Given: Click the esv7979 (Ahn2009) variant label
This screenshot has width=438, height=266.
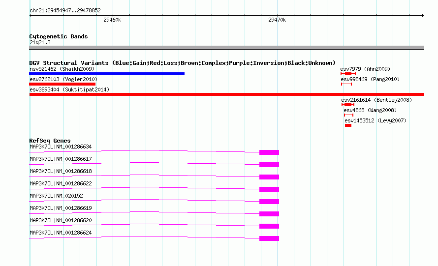Looking at the screenshot, I should click(x=365, y=69).
